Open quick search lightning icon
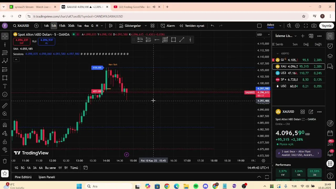 click(x=289, y=26)
